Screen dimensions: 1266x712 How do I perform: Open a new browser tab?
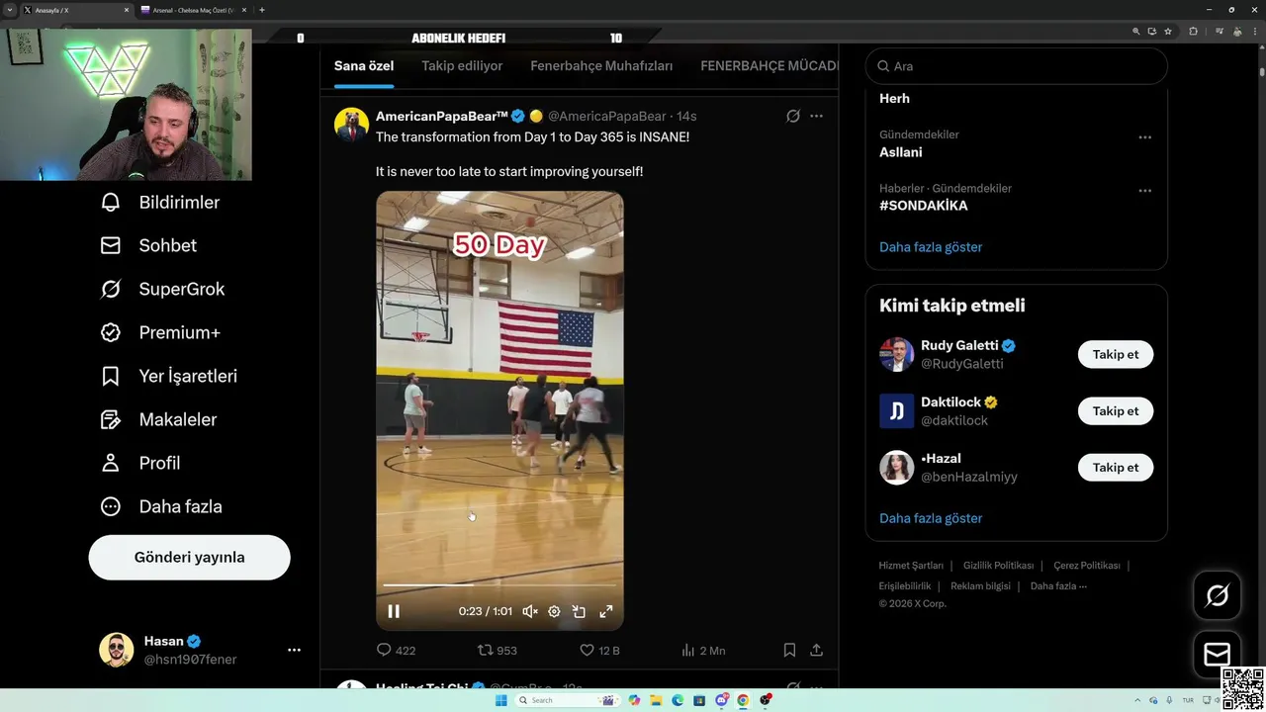coord(262,10)
